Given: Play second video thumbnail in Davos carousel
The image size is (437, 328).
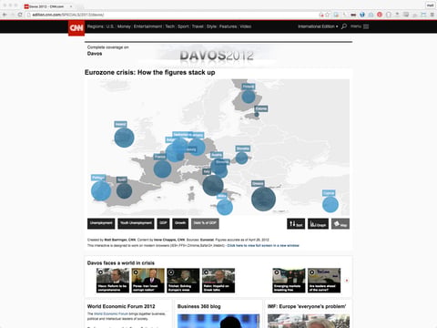Looking at the screenshot, I should pos(147,281).
